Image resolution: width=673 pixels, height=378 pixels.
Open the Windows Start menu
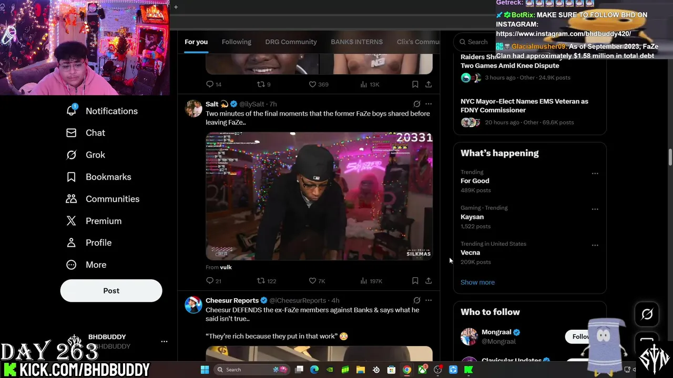click(205, 370)
